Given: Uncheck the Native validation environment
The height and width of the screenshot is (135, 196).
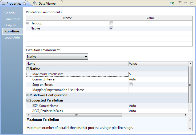Looking at the screenshot, I should (111, 28).
